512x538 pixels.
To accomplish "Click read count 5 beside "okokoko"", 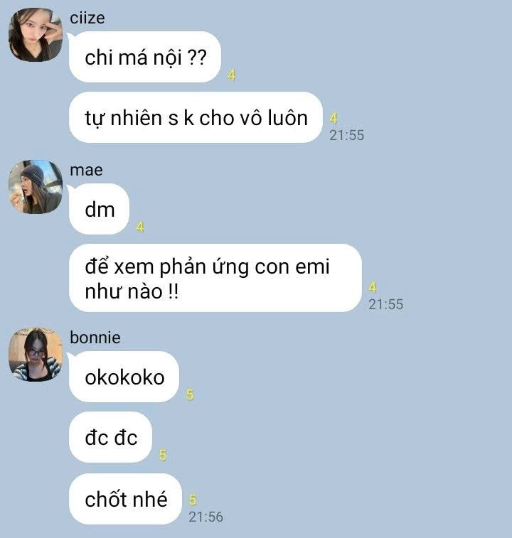I will 190,394.
